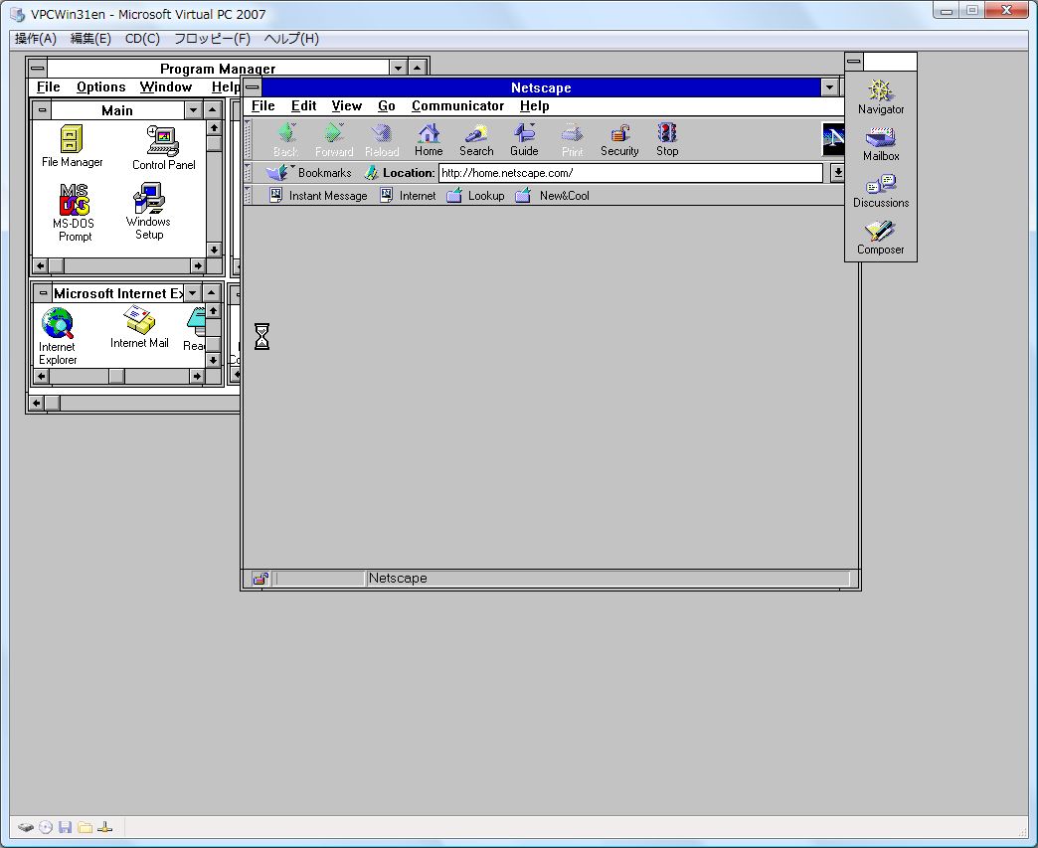Click the floppy disk icon in Virtual PC status bar

point(65,827)
